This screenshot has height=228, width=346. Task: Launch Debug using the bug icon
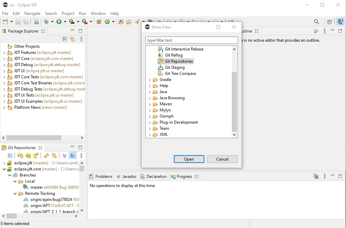[46, 22]
